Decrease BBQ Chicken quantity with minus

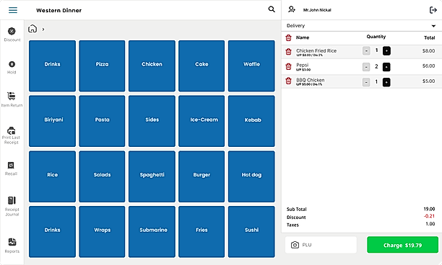click(366, 82)
